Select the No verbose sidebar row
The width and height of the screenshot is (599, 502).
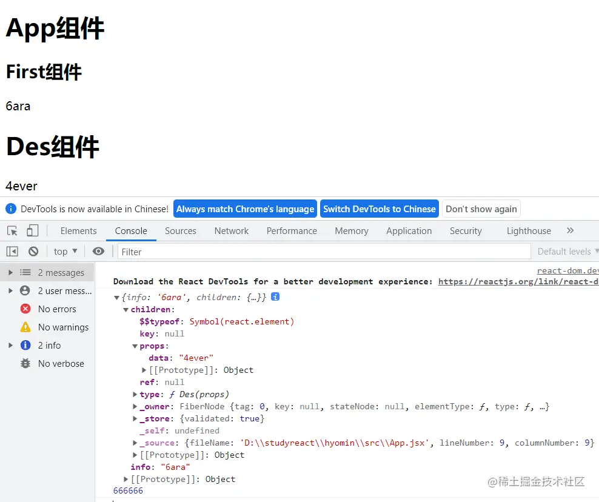[47, 363]
